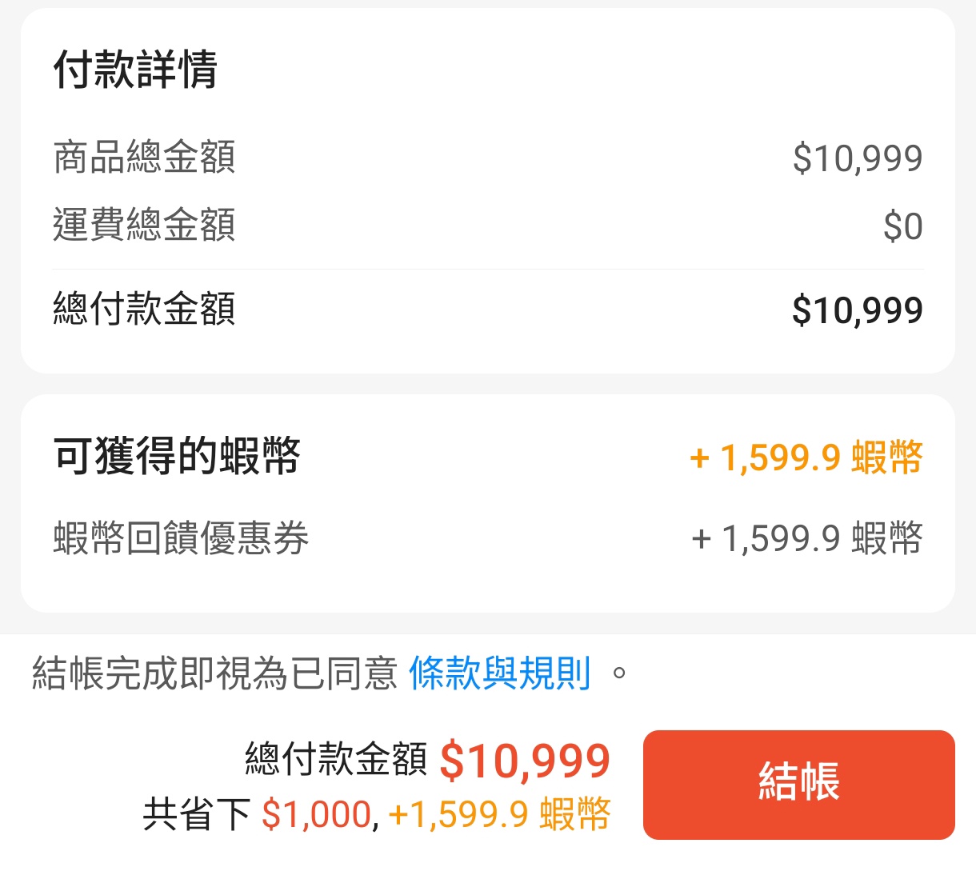This screenshot has width=976, height=871.
Task: Tap the 結帳完成即視為已同意 agreement text
Action: click(x=214, y=673)
